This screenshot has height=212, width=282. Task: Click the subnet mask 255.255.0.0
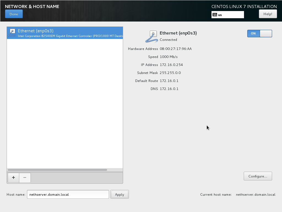tap(170, 73)
